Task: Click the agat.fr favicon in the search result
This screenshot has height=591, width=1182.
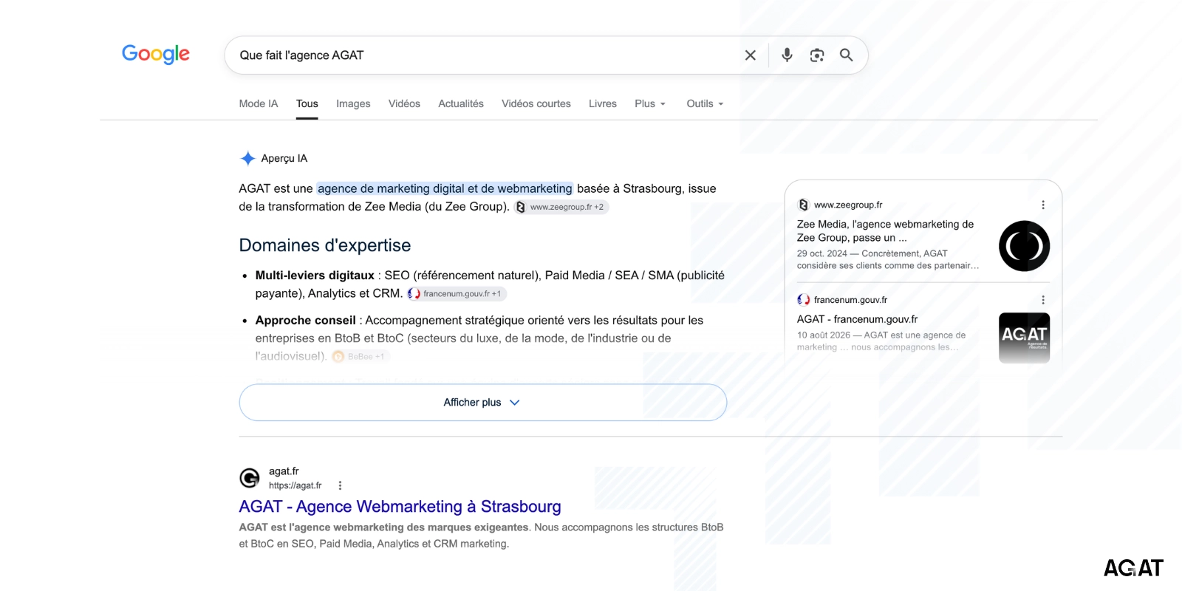Action: [x=250, y=478]
